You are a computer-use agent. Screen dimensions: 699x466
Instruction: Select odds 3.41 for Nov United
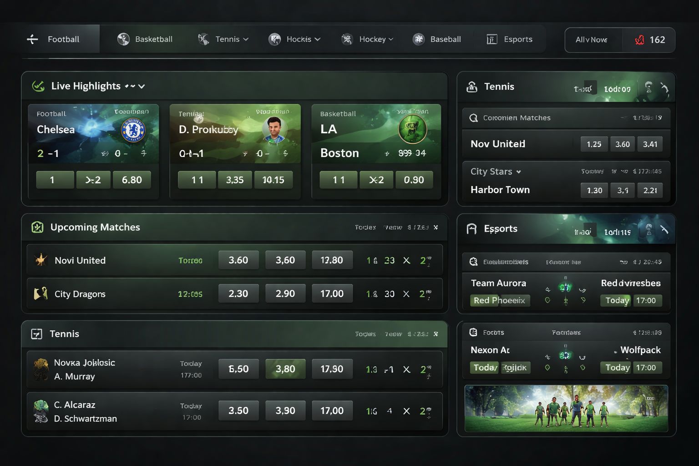[650, 144]
